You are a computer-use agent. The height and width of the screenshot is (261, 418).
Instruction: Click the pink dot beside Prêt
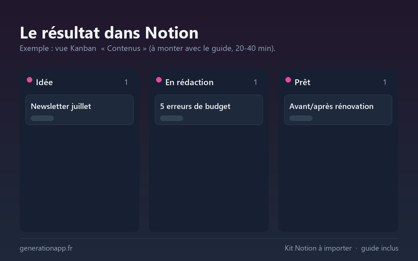pos(288,80)
